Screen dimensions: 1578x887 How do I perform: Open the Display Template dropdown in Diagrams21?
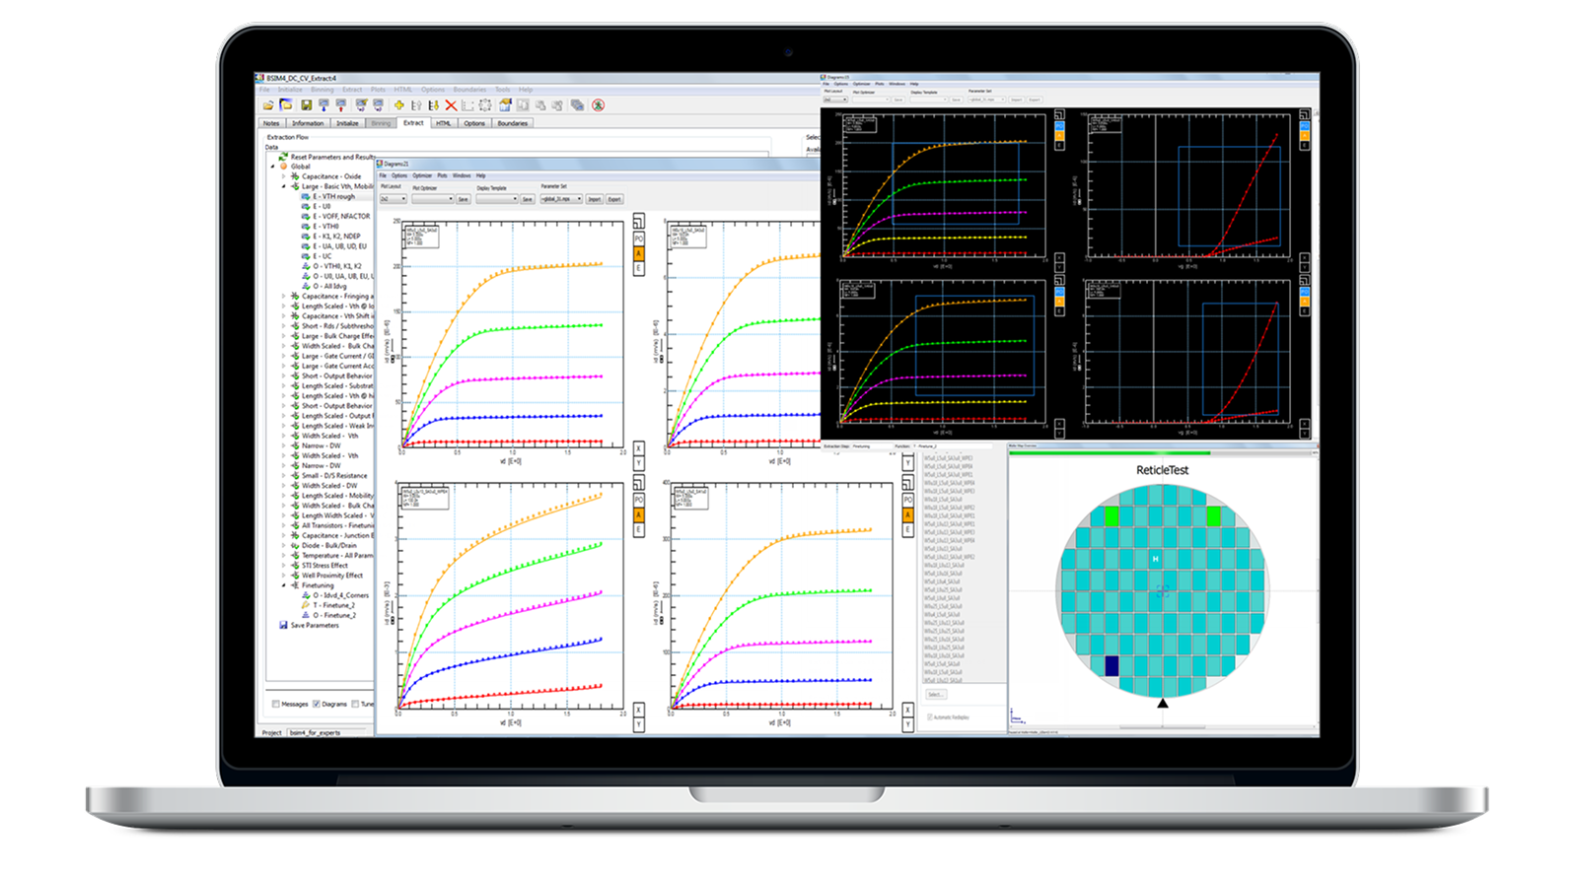tap(497, 199)
